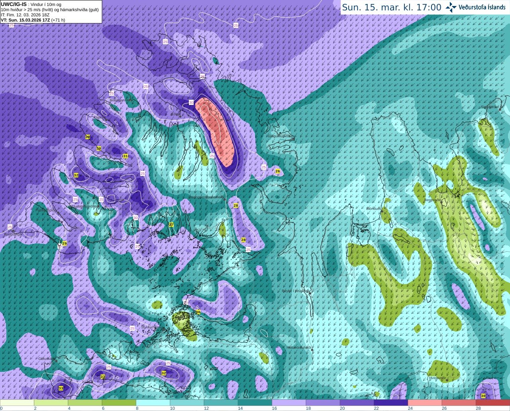Click the Bolungarvík station label
The height and width of the screenshot is (411, 510).
120,100
